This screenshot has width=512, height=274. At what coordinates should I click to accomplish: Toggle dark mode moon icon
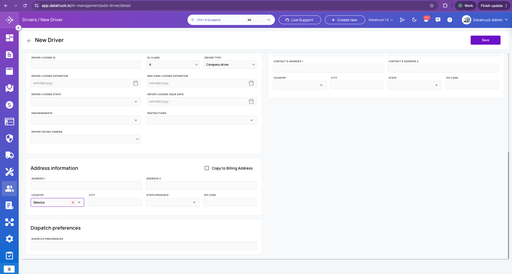click(414, 20)
